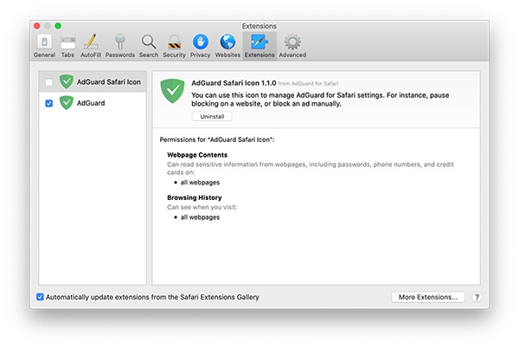Open the Advanced preferences pane
Screen dimensions: 519x348
(x=292, y=45)
